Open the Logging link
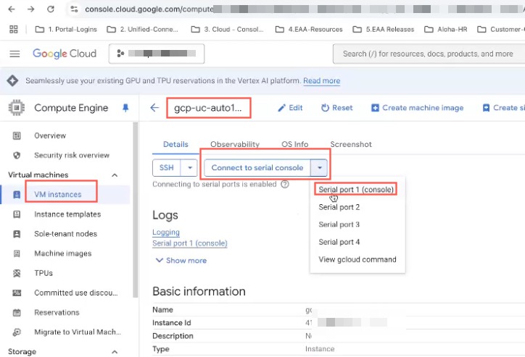The width and height of the screenshot is (525, 357). tap(166, 232)
